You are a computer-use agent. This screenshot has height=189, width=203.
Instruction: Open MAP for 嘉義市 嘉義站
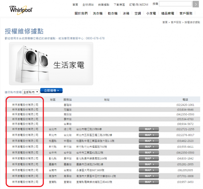[149, 164]
